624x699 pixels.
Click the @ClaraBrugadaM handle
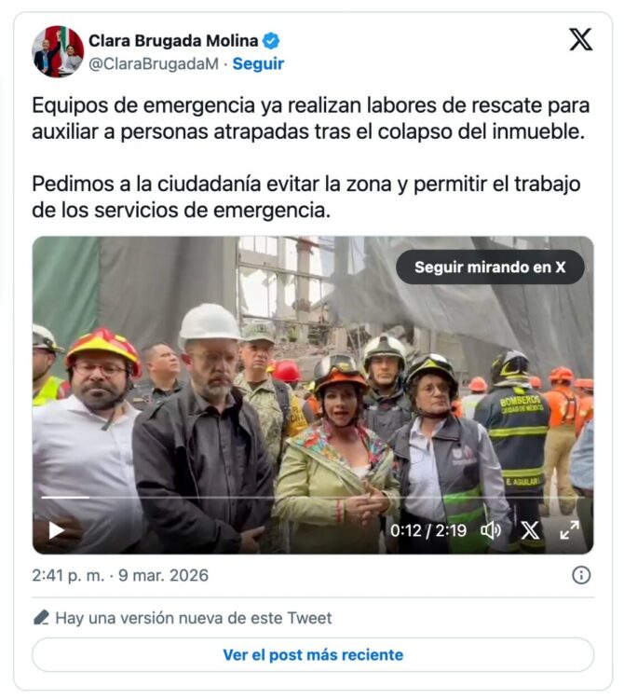[154, 63]
